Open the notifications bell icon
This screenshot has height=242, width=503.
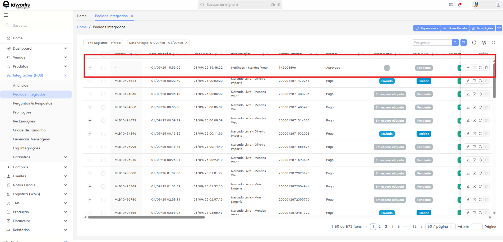click(x=460, y=5)
